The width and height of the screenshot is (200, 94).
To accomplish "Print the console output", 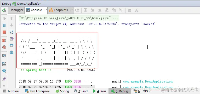I will click(x=12, y=45).
